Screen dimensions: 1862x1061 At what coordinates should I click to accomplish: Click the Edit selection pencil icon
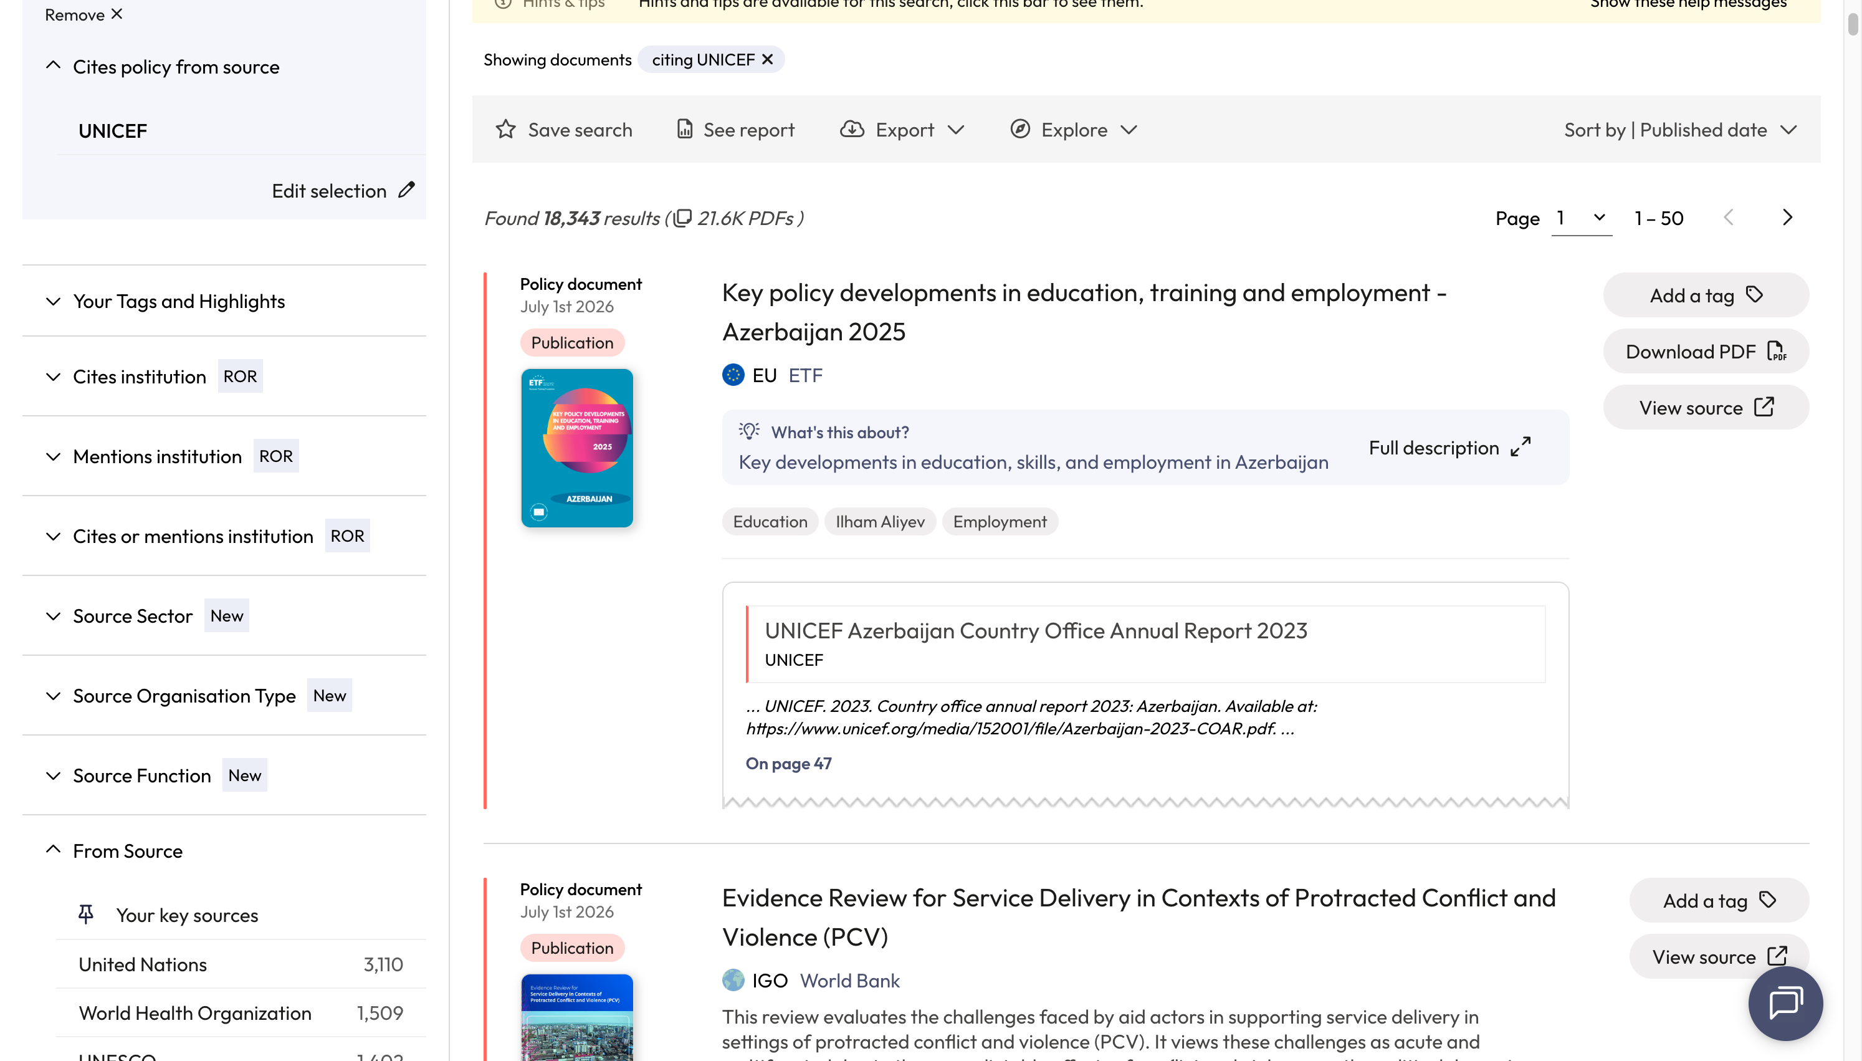pyautogui.click(x=406, y=190)
